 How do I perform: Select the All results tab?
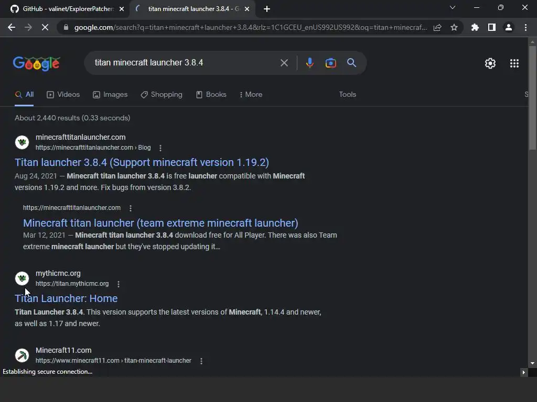point(24,95)
